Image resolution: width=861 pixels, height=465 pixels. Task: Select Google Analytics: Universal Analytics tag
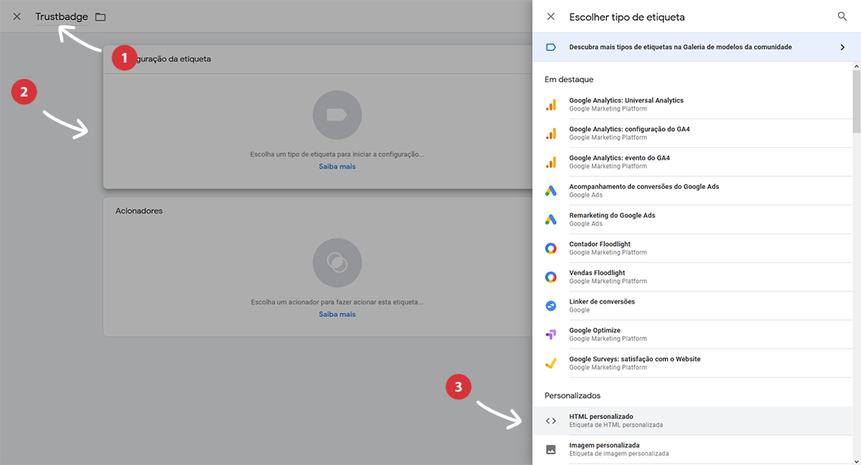(692, 104)
